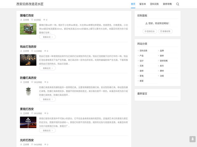Click 查看全文 under 景观灯西安
The width and height of the screenshot is (197, 147).
[x=47, y=130]
